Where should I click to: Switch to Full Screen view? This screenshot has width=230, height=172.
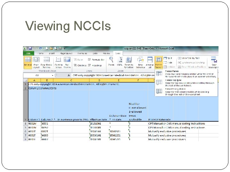pos(67,62)
